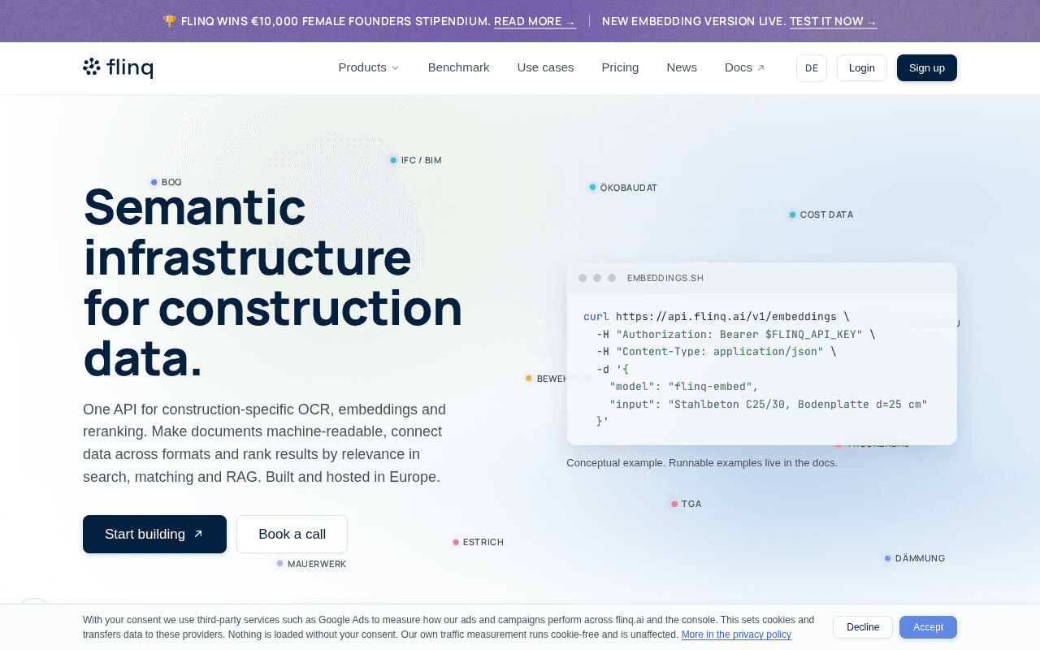Click the external arrow icon beside Docs

point(760,68)
